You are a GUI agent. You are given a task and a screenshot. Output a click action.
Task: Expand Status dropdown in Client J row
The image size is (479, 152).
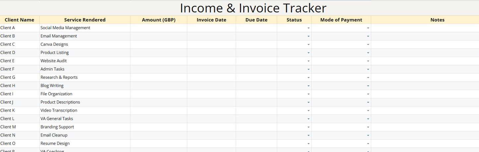point(308,103)
